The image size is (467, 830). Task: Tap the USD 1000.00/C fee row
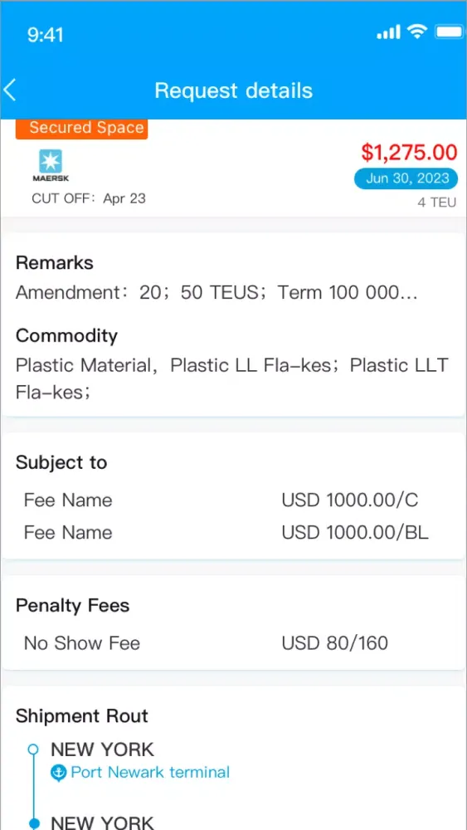[x=233, y=500]
